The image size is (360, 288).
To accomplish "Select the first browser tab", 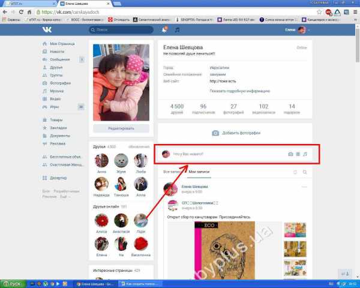I will [x=30, y=4].
